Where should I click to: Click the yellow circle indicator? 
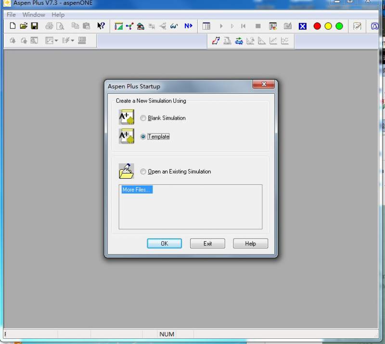tap(328, 26)
